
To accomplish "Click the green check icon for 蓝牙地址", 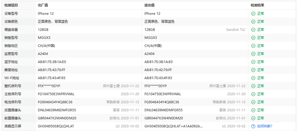I will click(x=253, y=62).
